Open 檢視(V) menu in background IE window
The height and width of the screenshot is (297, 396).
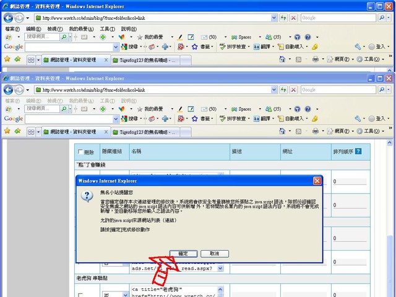pos(55,29)
